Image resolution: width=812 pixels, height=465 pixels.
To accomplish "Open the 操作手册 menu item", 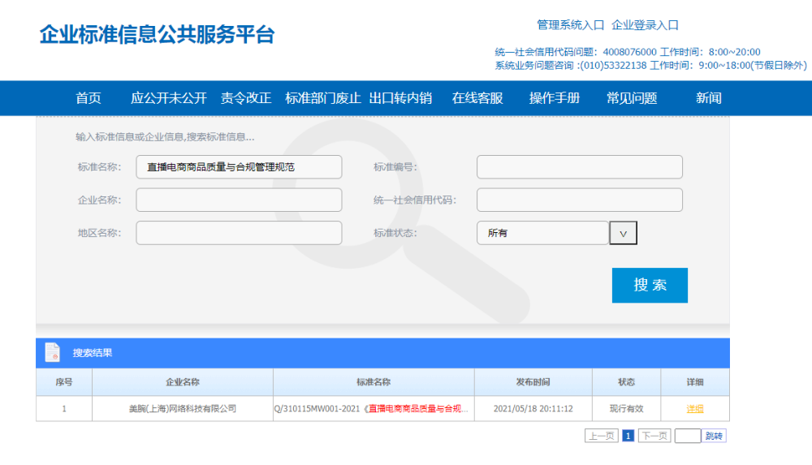I will tap(555, 98).
